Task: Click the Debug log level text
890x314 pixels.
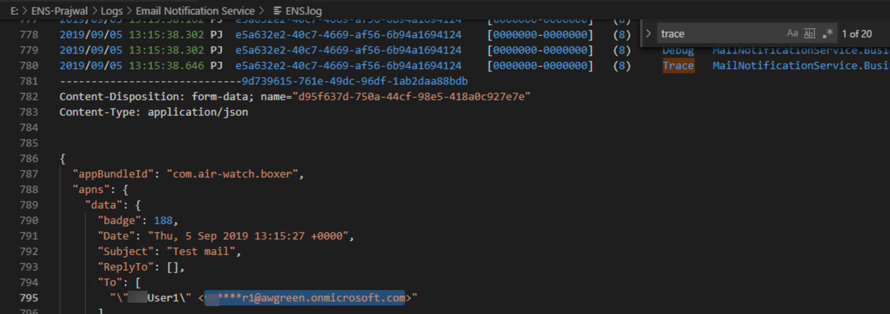Action: click(678, 50)
